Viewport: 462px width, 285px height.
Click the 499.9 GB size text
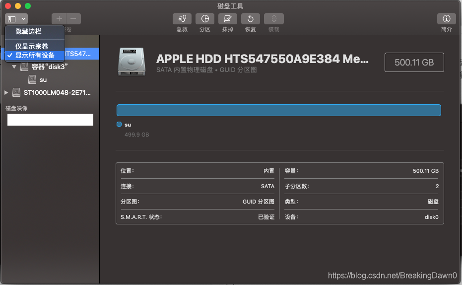point(137,135)
